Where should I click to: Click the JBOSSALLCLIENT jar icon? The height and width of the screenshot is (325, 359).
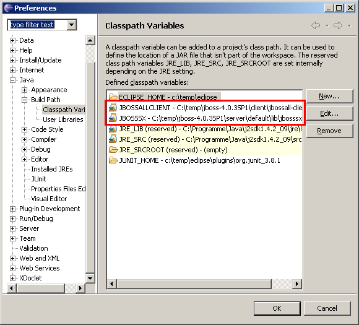pos(113,107)
